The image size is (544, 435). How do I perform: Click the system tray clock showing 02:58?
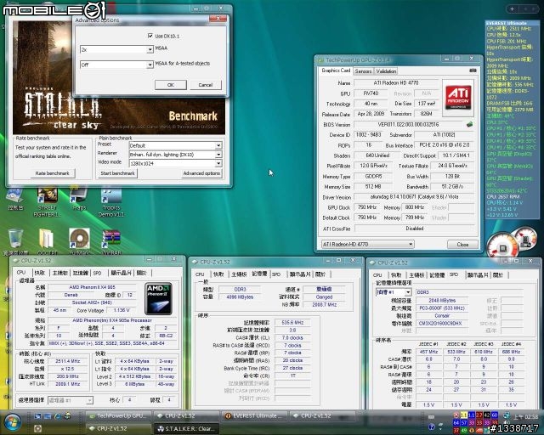coord(527,416)
